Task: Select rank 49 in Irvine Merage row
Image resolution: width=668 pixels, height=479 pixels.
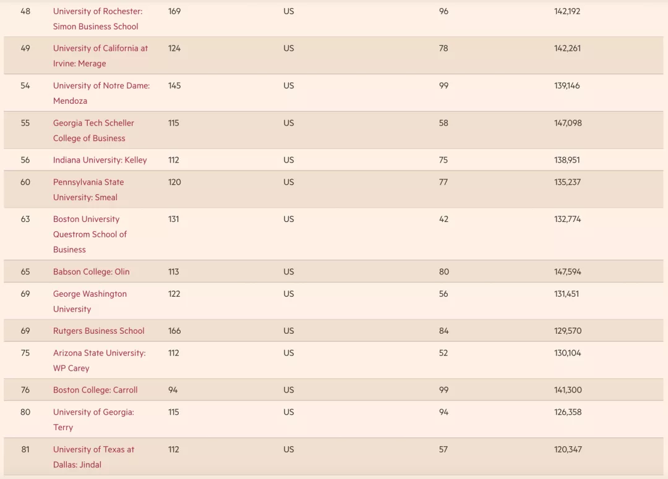Action: [x=25, y=49]
